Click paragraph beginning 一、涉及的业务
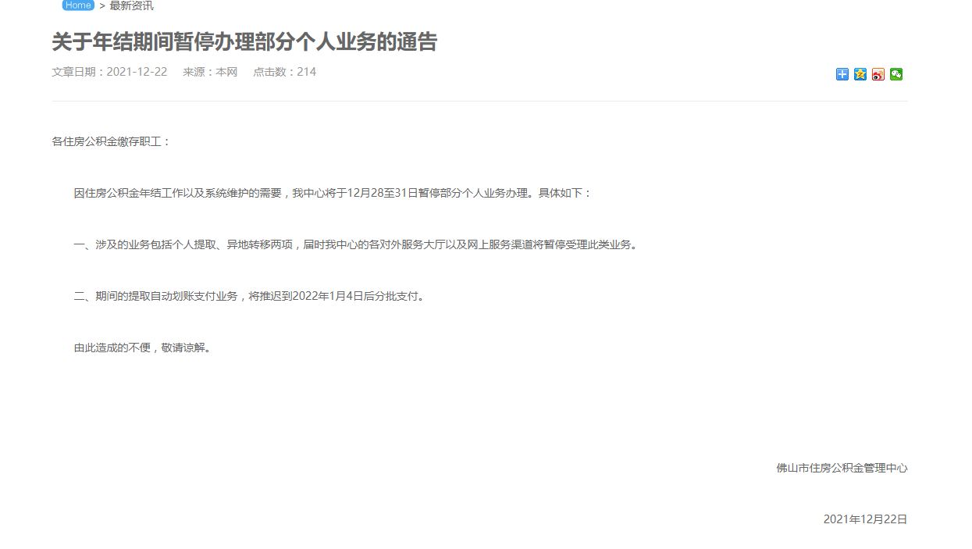Viewport: 972px width, 549px height. click(355, 244)
